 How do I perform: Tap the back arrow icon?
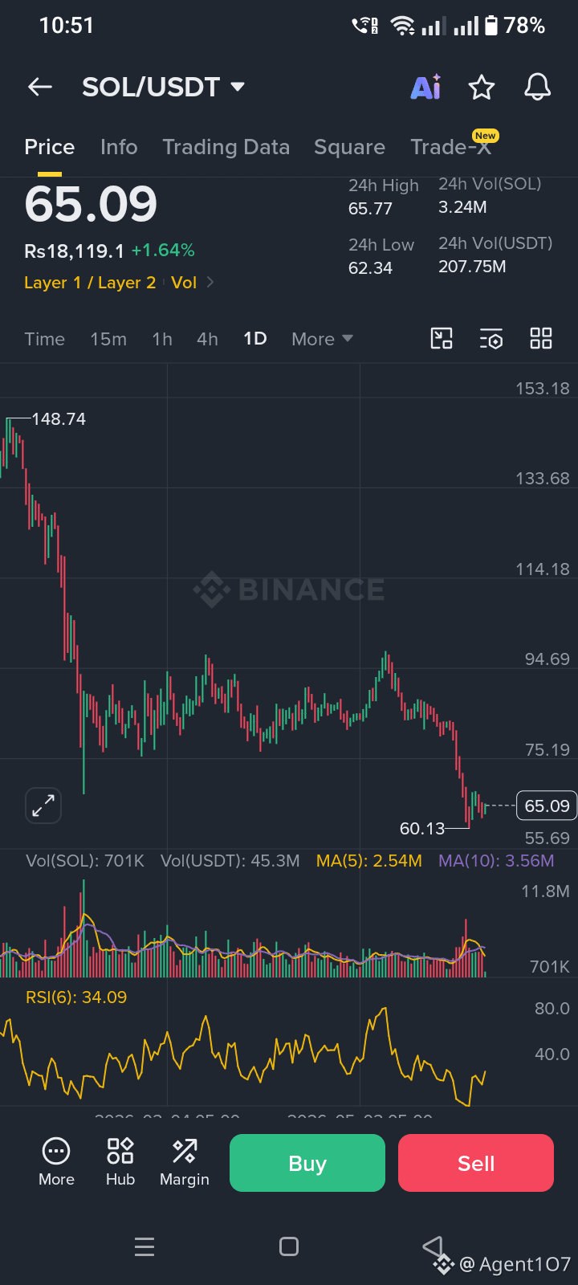(x=39, y=87)
